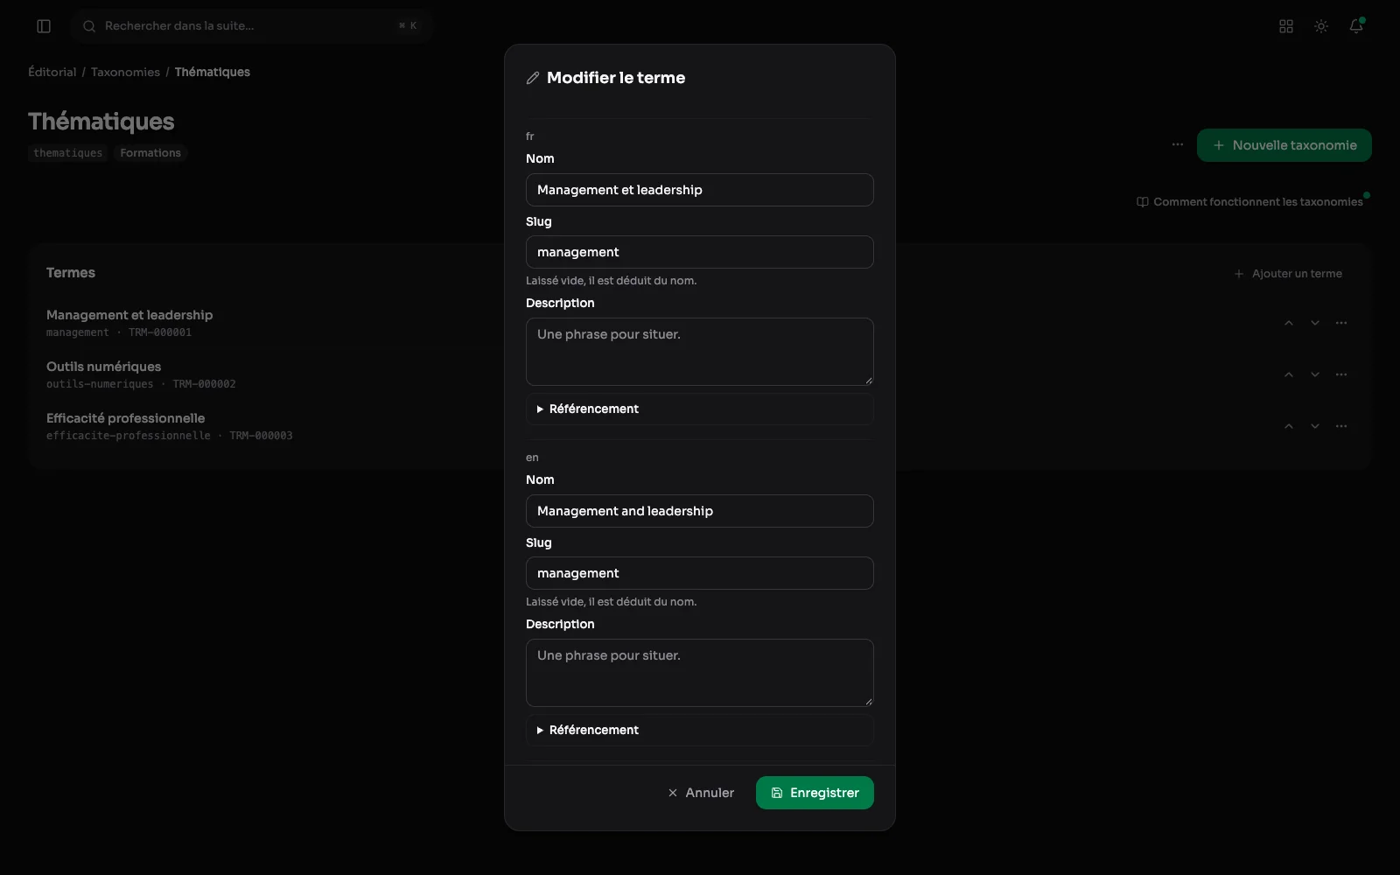
Task: Click the Formations tag
Action: tap(150, 153)
